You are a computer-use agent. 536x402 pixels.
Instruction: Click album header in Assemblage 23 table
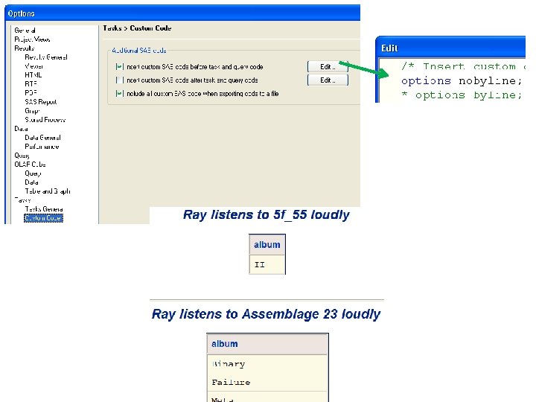tap(267, 344)
